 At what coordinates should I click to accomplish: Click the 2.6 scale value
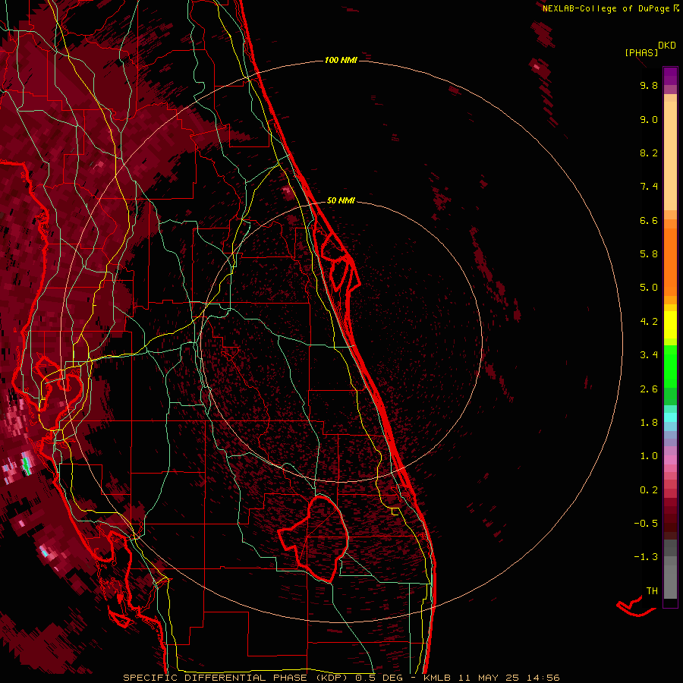[x=649, y=389]
